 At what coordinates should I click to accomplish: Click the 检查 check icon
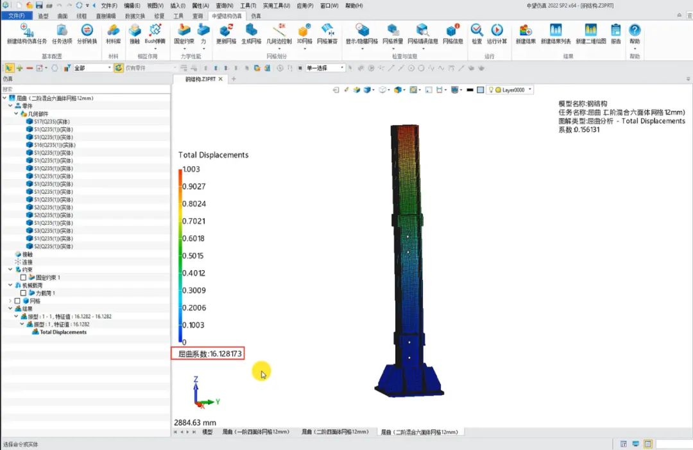coord(477,32)
